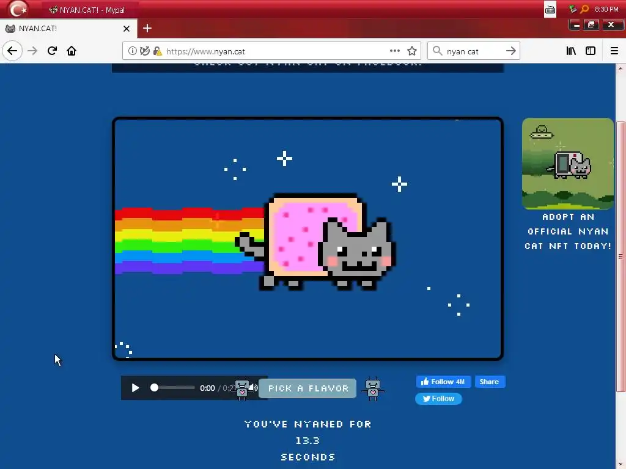Screen dimensions: 626x469
Task: Click the nyaned seconds counter text
Action: (308, 440)
